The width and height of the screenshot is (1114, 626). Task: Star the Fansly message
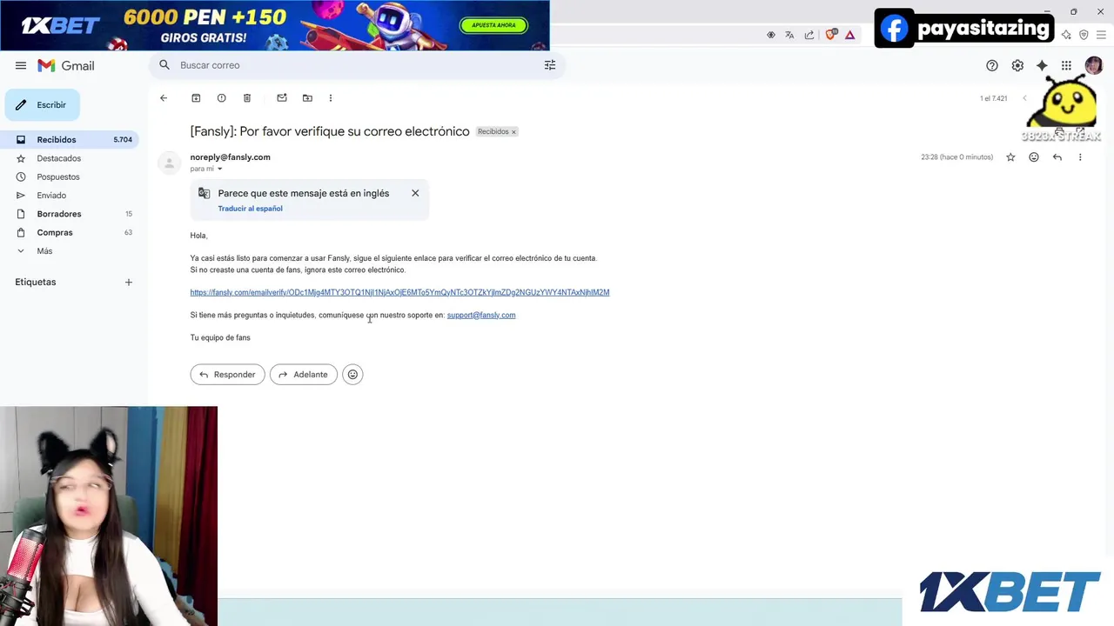1010,157
